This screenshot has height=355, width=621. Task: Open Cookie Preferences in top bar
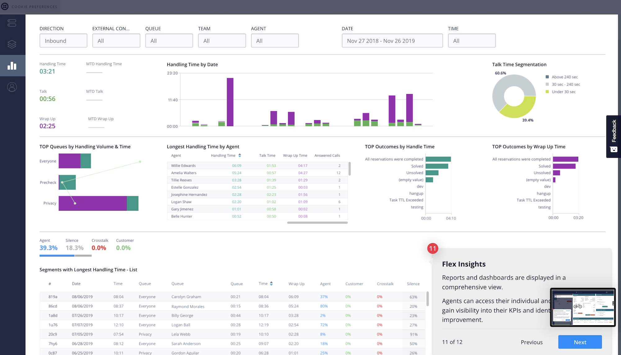[x=34, y=7]
